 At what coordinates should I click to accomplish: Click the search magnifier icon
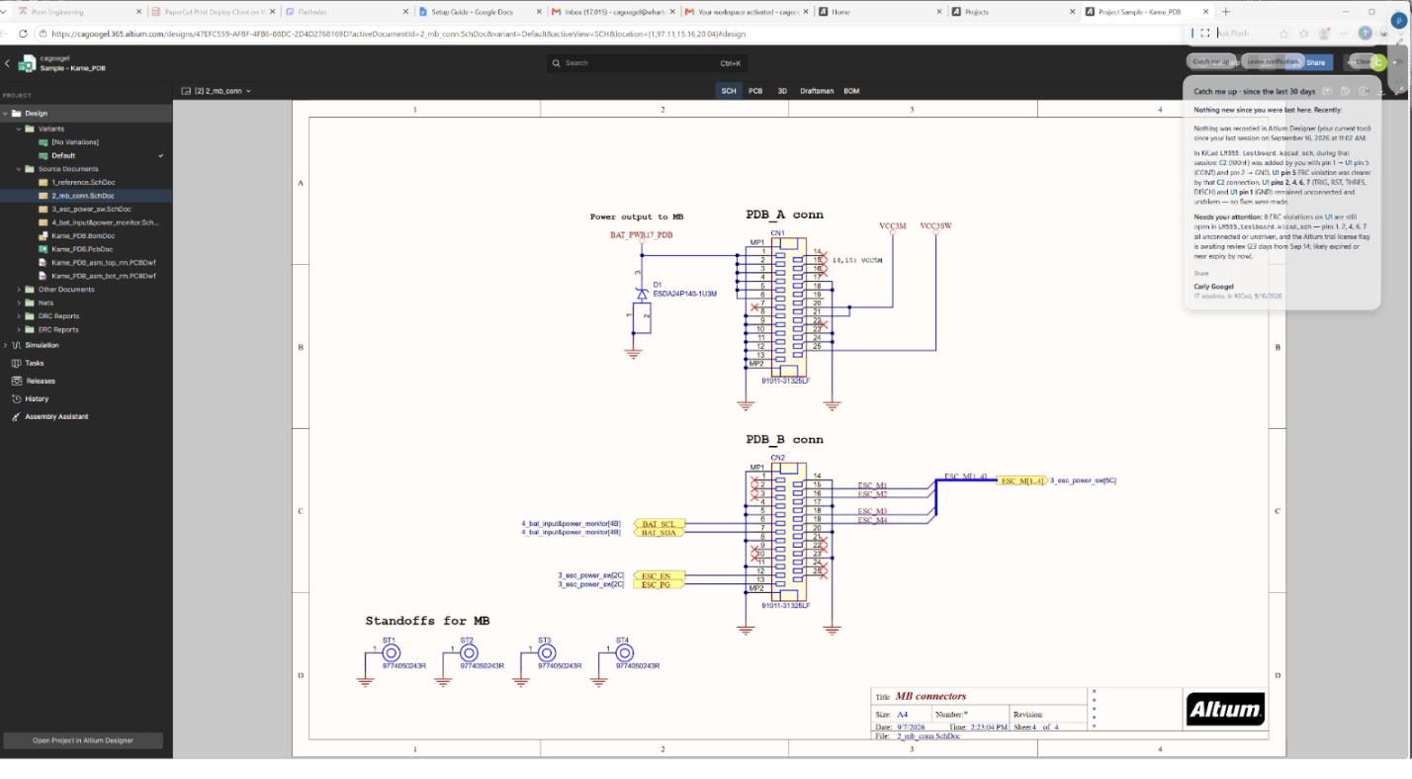pos(557,63)
